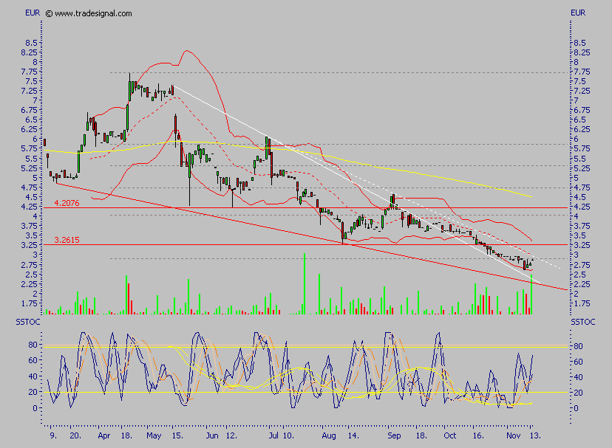Click the 8.5 value on left price axis
Image resolution: width=612 pixels, height=448 pixels.
[32, 43]
